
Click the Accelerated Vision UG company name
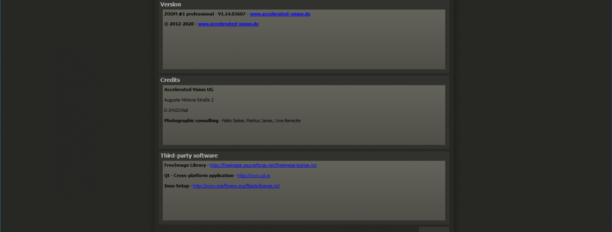coord(189,90)
